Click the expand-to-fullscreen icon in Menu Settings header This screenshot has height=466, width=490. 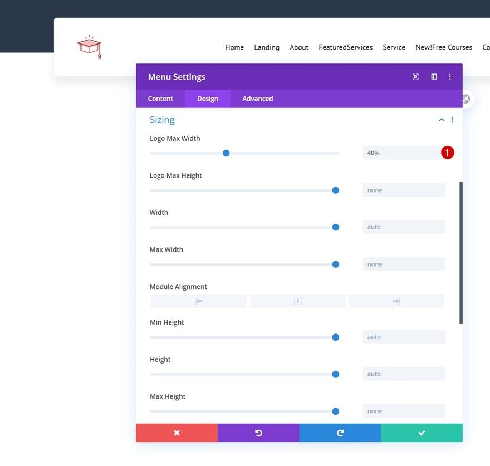point(415,77)
